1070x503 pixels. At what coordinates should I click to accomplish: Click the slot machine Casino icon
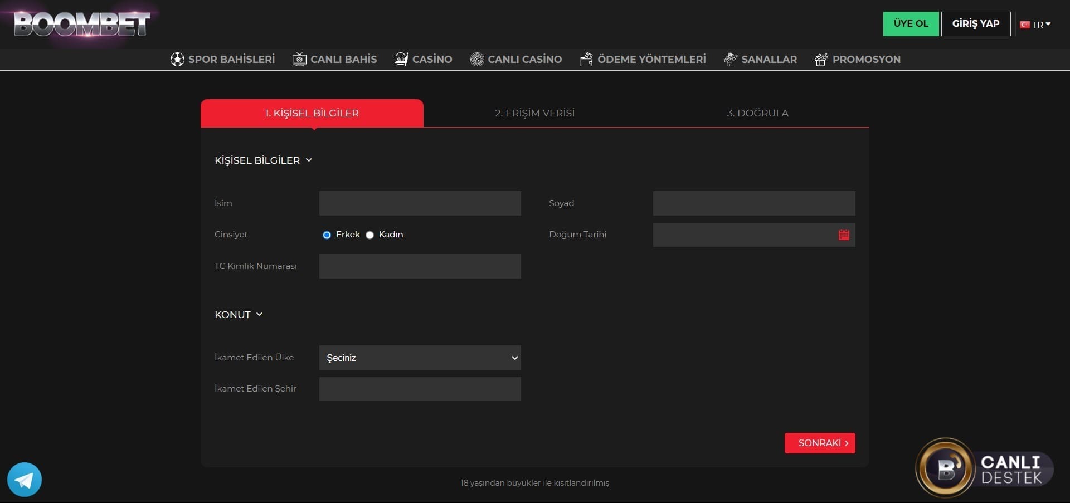point(401,60)
